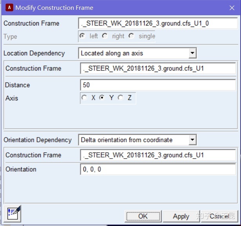Screen dimensions: 241x226
Task: Click the Orientation value field
Action: pos(158,170)
